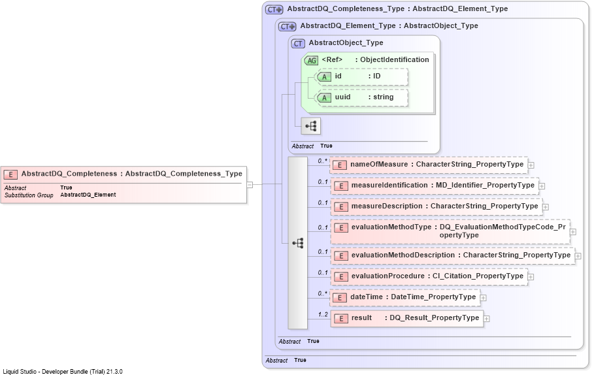Select 'uuid : string' attribute text
592x375 pixels.
pyautogui.click(x=365, y=97)
